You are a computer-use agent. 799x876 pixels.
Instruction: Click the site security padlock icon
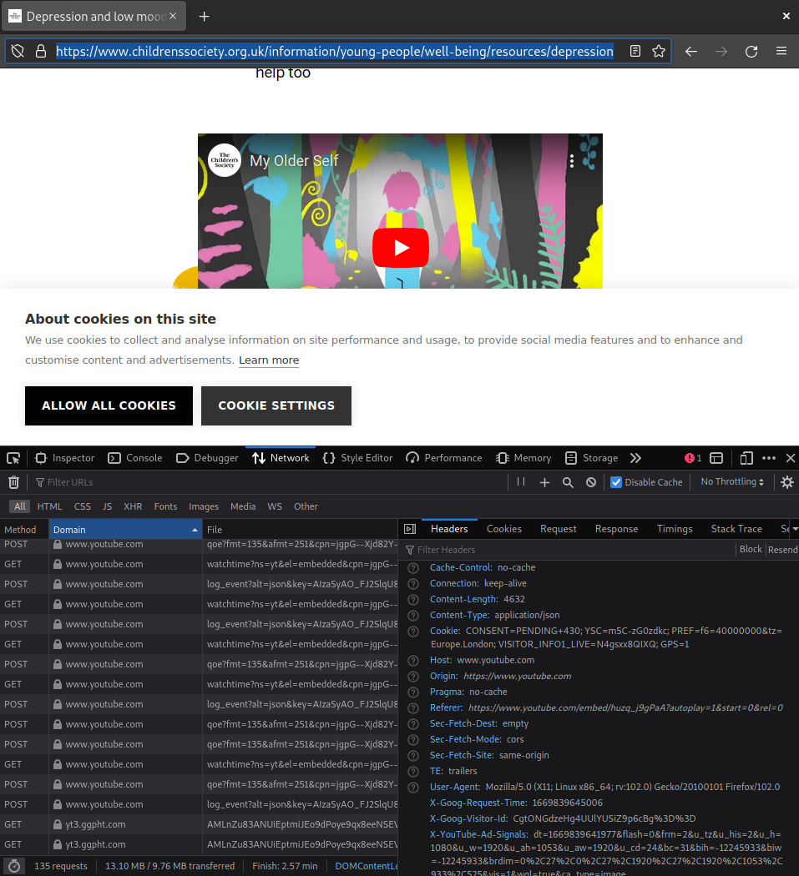(41, 52)
